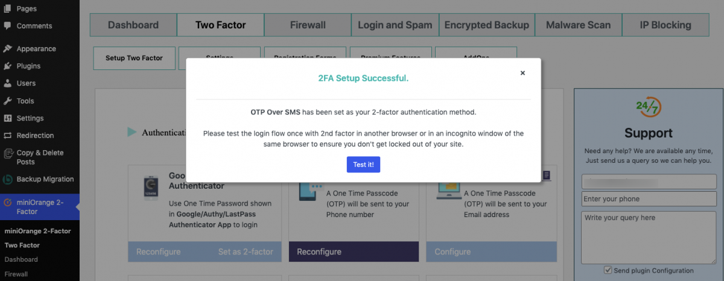Open Comments via its speech bubble icon
The width and height of the screenshot is (724, 281).
coord(7,26)
